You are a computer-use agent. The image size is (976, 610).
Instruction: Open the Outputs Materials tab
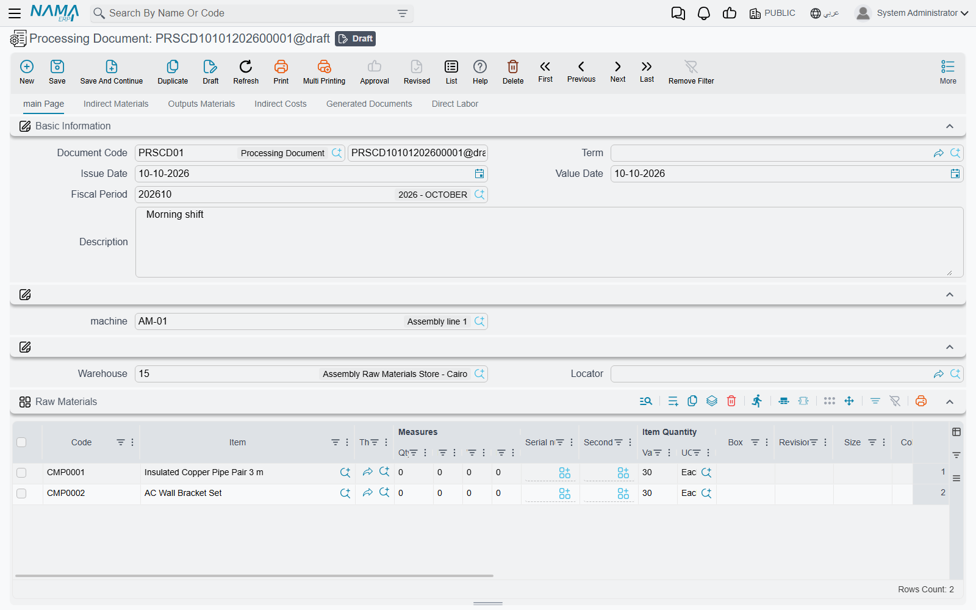pos(201,104)
